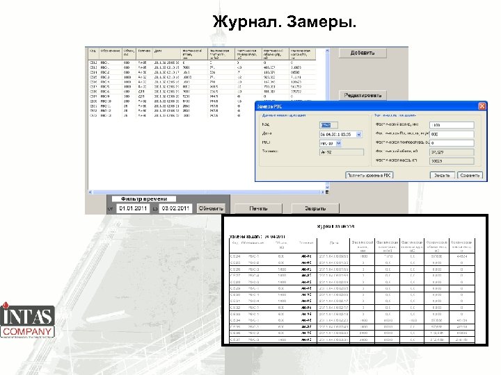The height and width of the screenshot is (375, 501).
Task: Click the journal table scroll-down arrow
Action: point(327,187)
